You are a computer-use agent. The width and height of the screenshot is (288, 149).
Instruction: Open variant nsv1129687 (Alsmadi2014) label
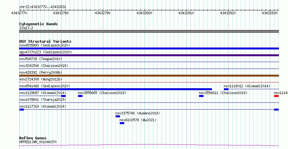tap(43, 93)
